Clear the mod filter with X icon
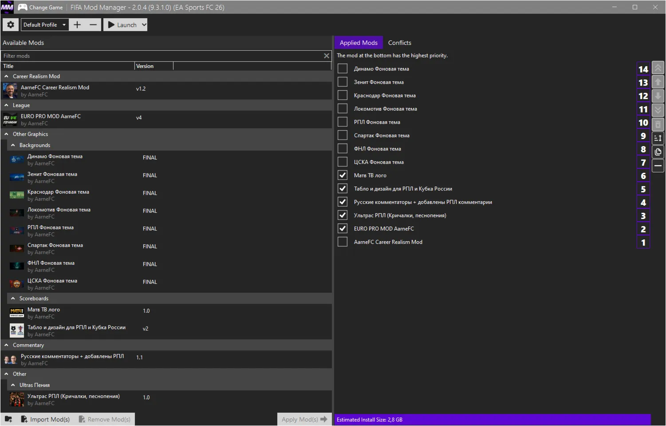The image size is (666, 426). [327, 56]
